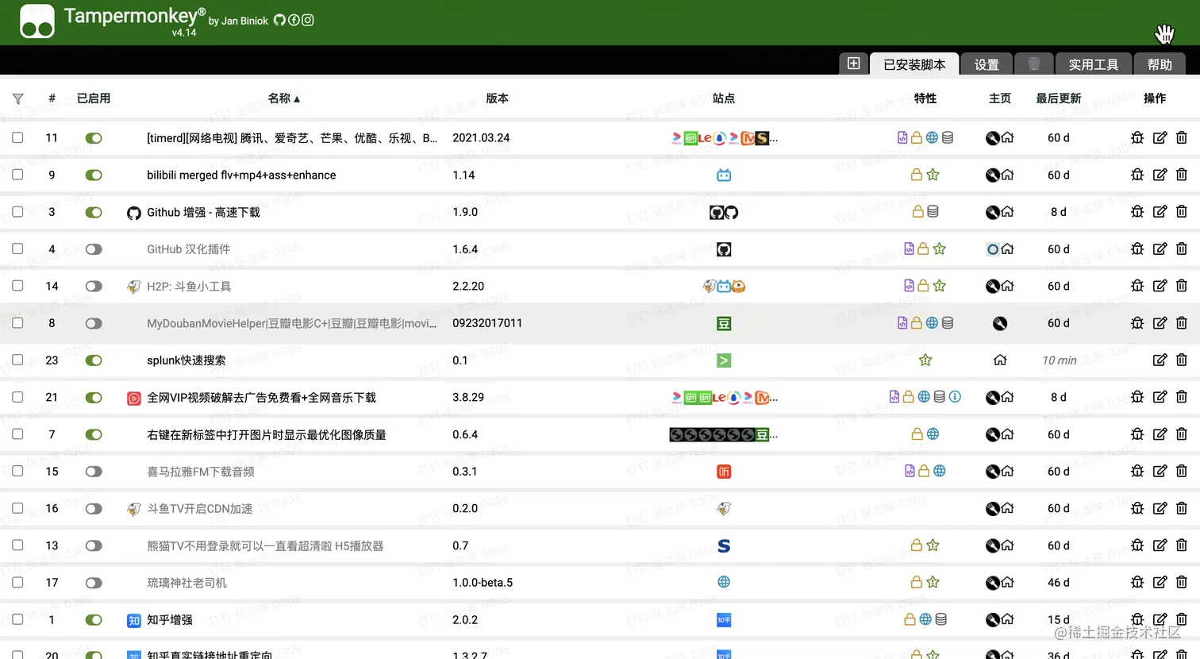Enable the GitHub 汉化插件 script toggle

(94, 249)
